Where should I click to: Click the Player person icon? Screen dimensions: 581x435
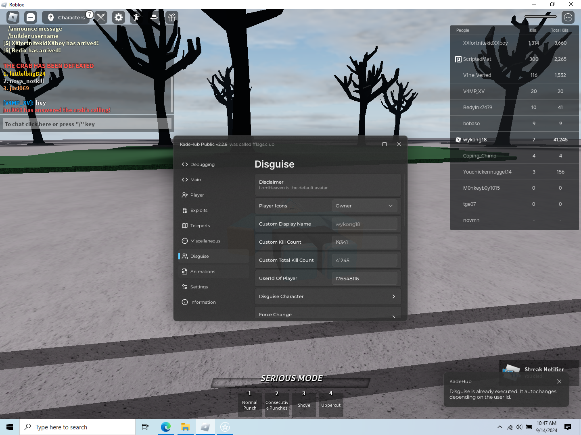pos(185,195)
